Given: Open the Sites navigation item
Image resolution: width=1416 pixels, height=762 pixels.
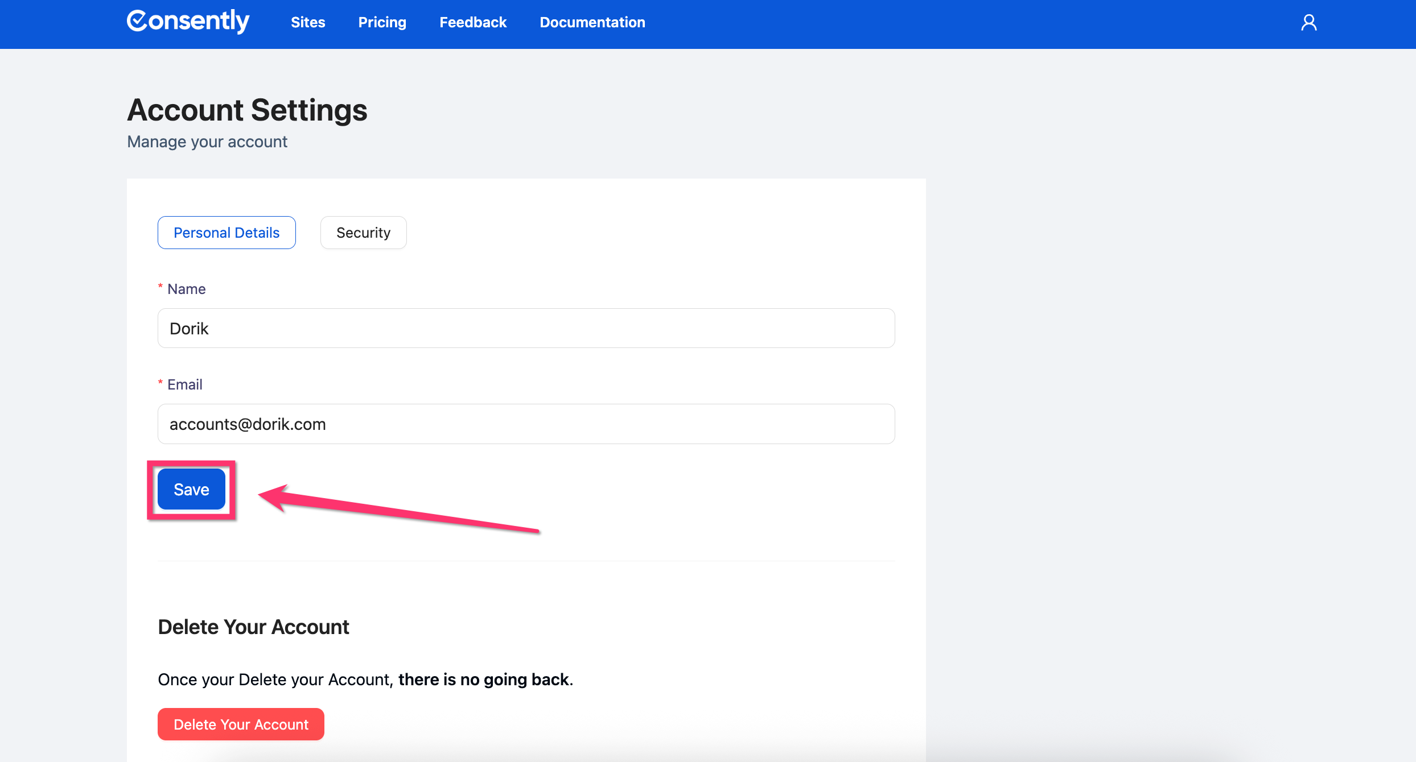Looking at the screenshot, I should [x=308, y=22].
